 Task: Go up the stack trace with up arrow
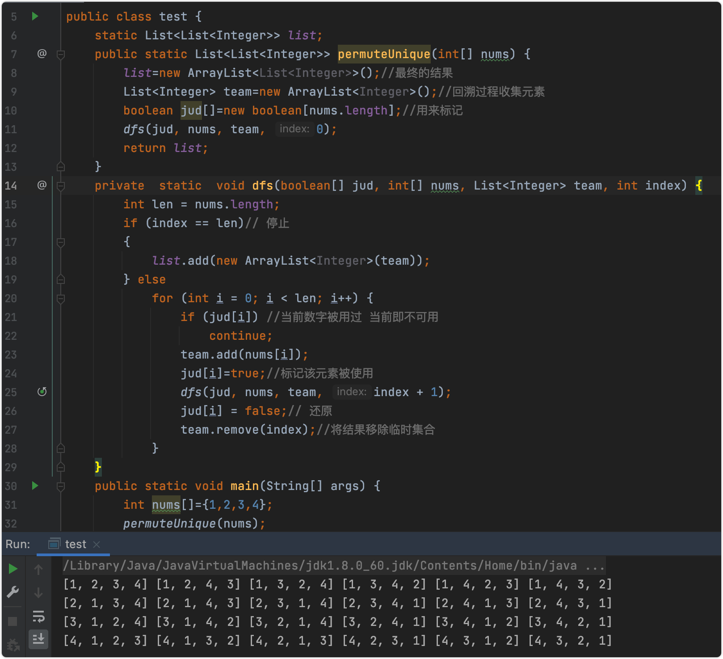point(38,569)
